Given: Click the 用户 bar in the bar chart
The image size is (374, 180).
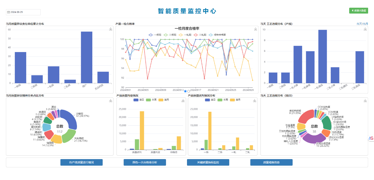Looking at the screenshot, I should (86, 57).
